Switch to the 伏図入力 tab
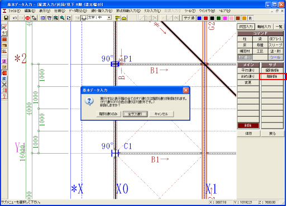 point(246,27)
